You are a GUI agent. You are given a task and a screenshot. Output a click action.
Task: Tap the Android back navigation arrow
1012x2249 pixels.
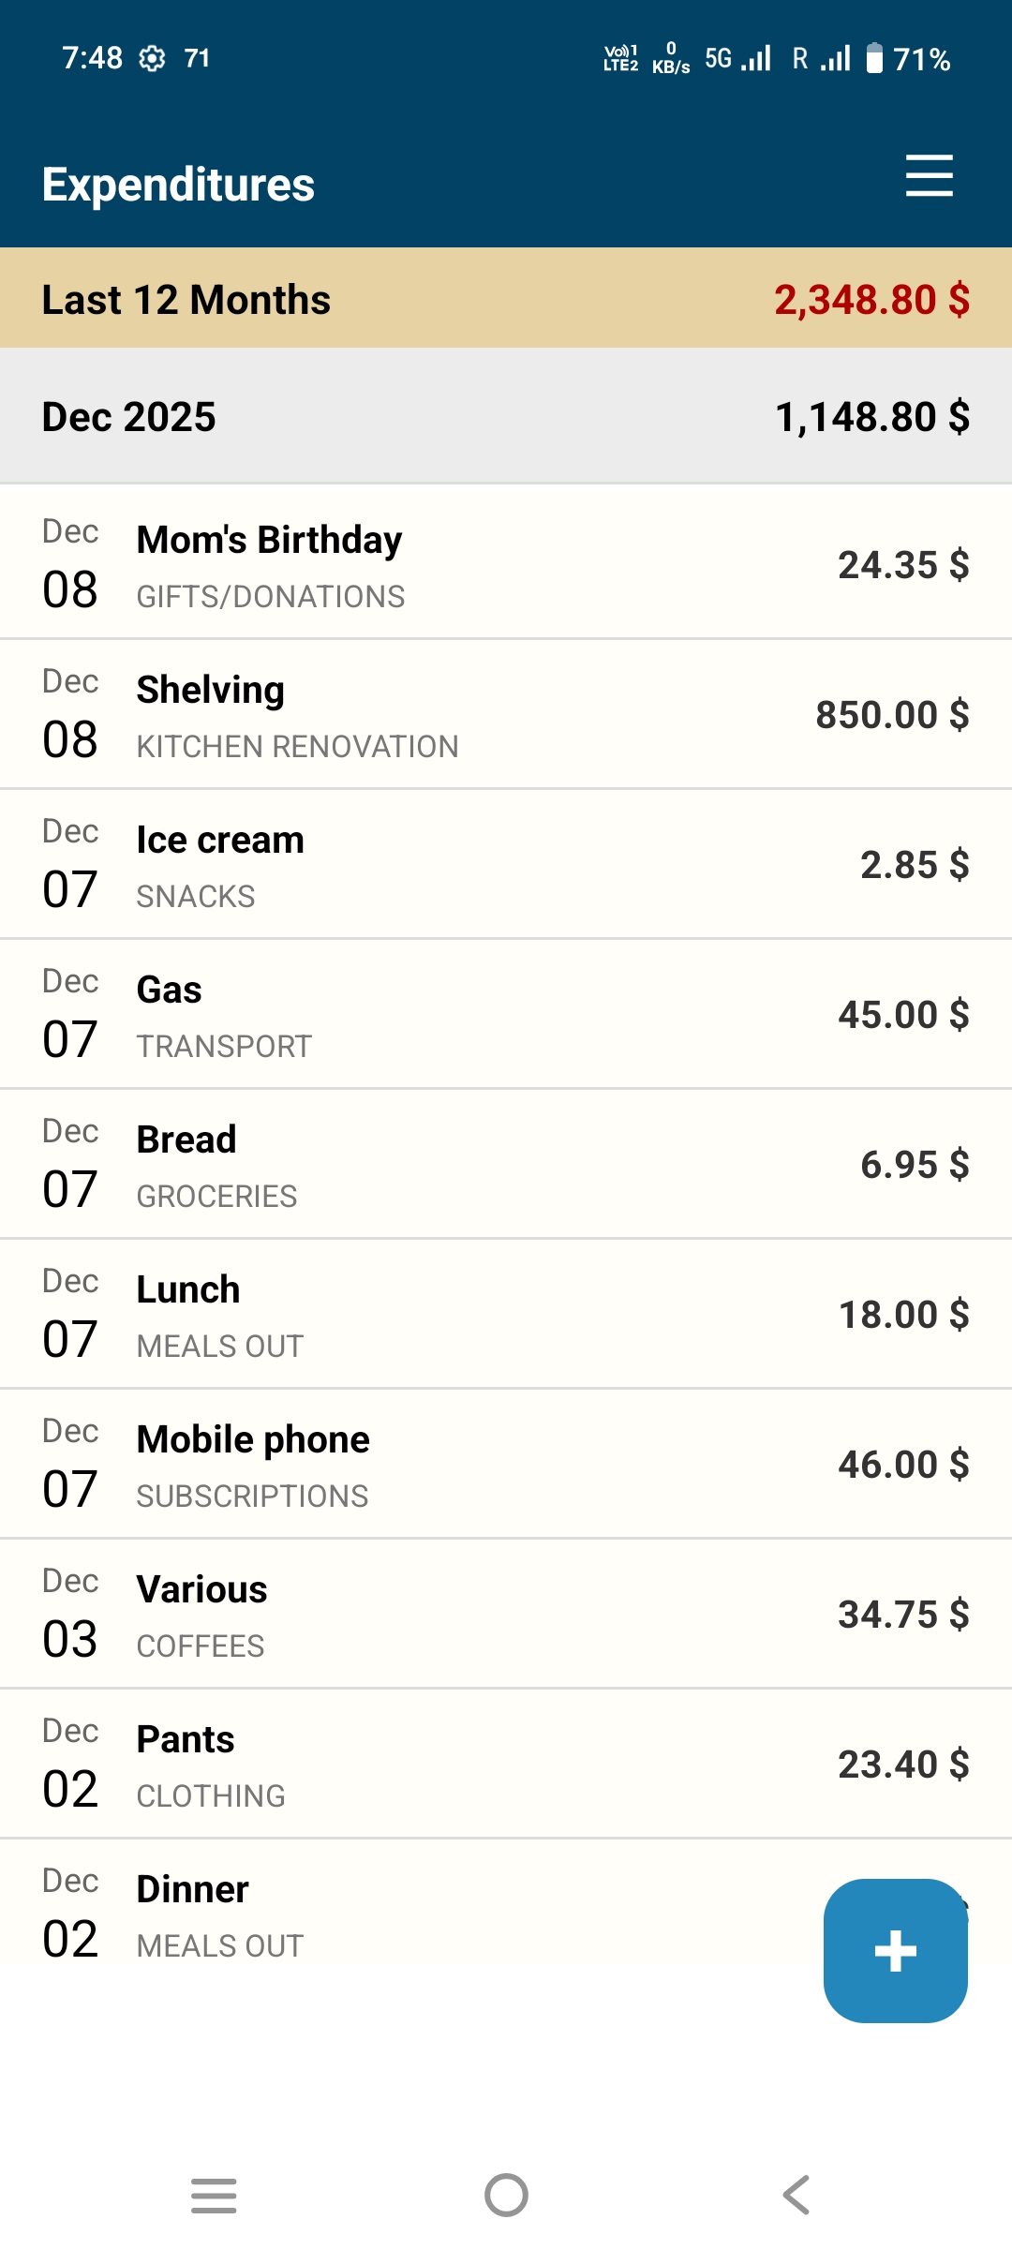point(796,2195)
